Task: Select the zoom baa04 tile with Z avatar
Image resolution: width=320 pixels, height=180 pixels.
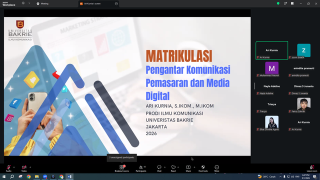Action: click(x=303, y=50)
